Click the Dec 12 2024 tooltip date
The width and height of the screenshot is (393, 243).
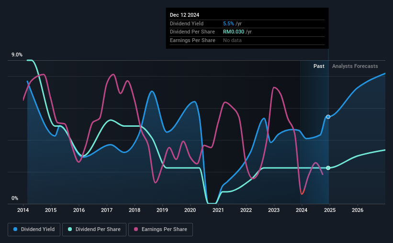(184, 15)
